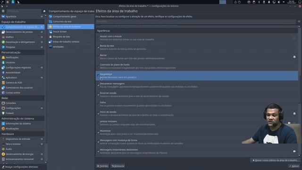Toggle the Encerrar sessão effect checkbox
Screen dimensions: 302x170
click(x=98, y=94)
